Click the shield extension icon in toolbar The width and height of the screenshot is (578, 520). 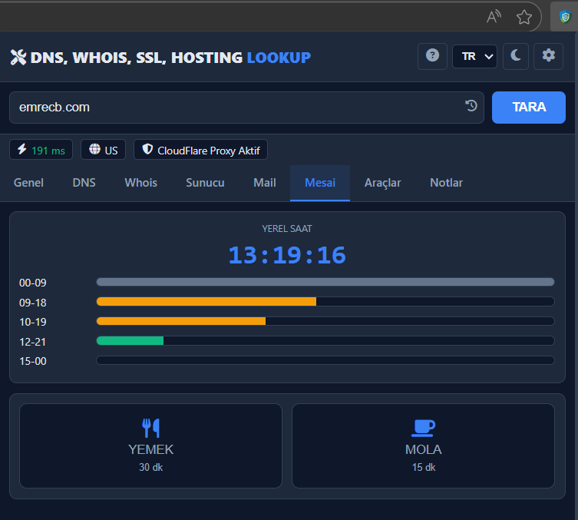click(566, 17)
